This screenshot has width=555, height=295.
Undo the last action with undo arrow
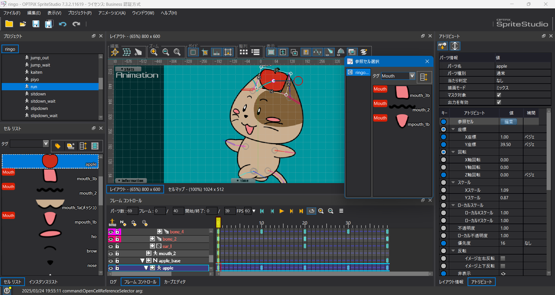(62, 24)
